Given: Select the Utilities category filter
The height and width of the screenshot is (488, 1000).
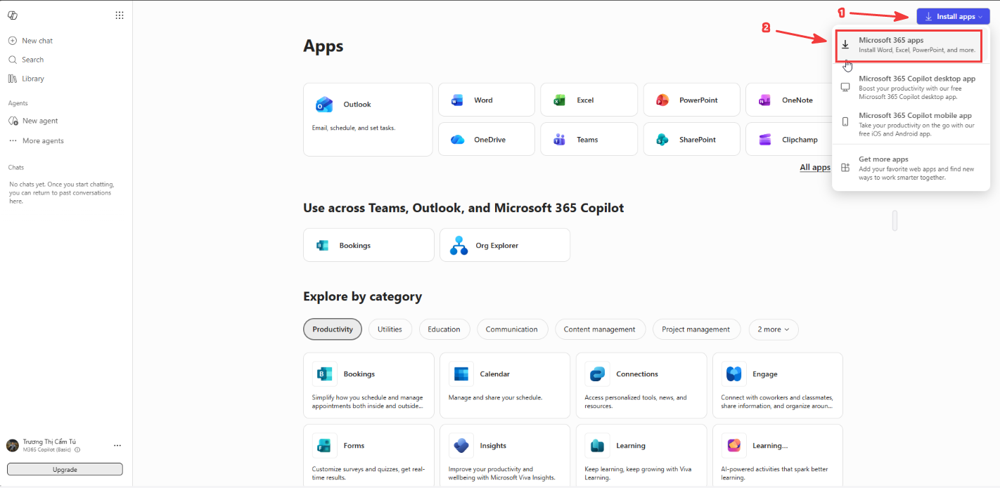Looking at the screenshot, I should [390, 329].
